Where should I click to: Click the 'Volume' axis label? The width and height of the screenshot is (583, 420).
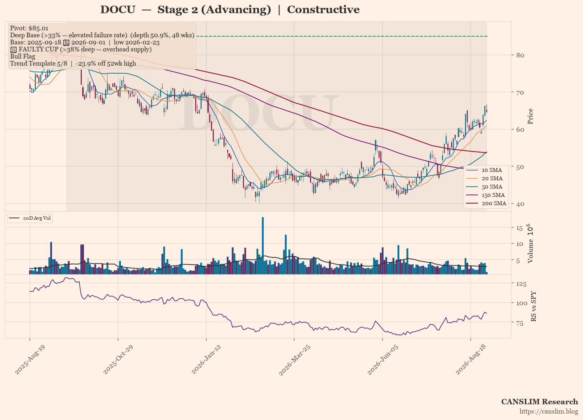point(530,251)
